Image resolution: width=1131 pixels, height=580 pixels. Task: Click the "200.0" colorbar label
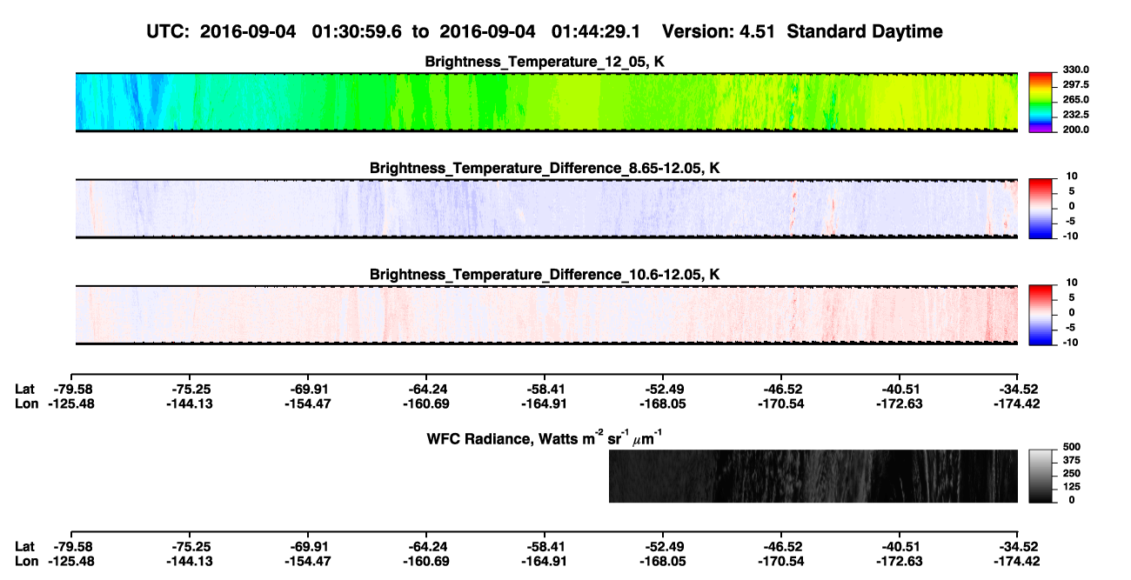[x=1076, y=129]
